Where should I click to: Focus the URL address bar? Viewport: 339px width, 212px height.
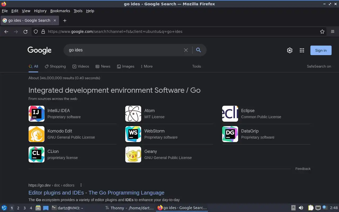(x=183, y=32)
